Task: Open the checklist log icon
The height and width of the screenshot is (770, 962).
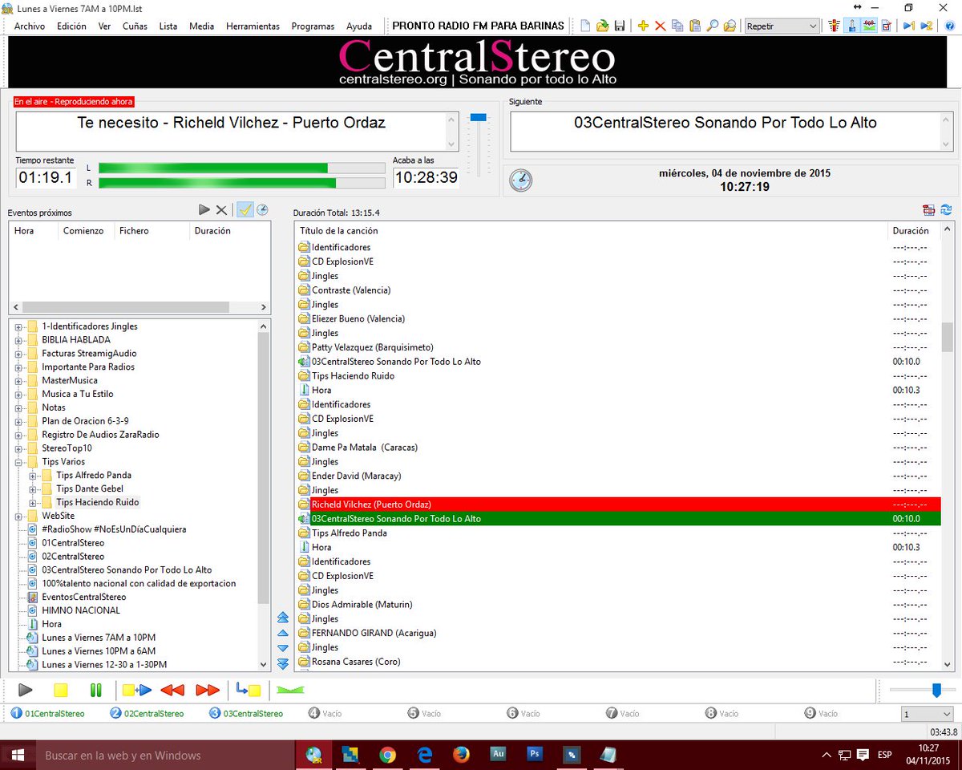Action: [x=887, y=26]
